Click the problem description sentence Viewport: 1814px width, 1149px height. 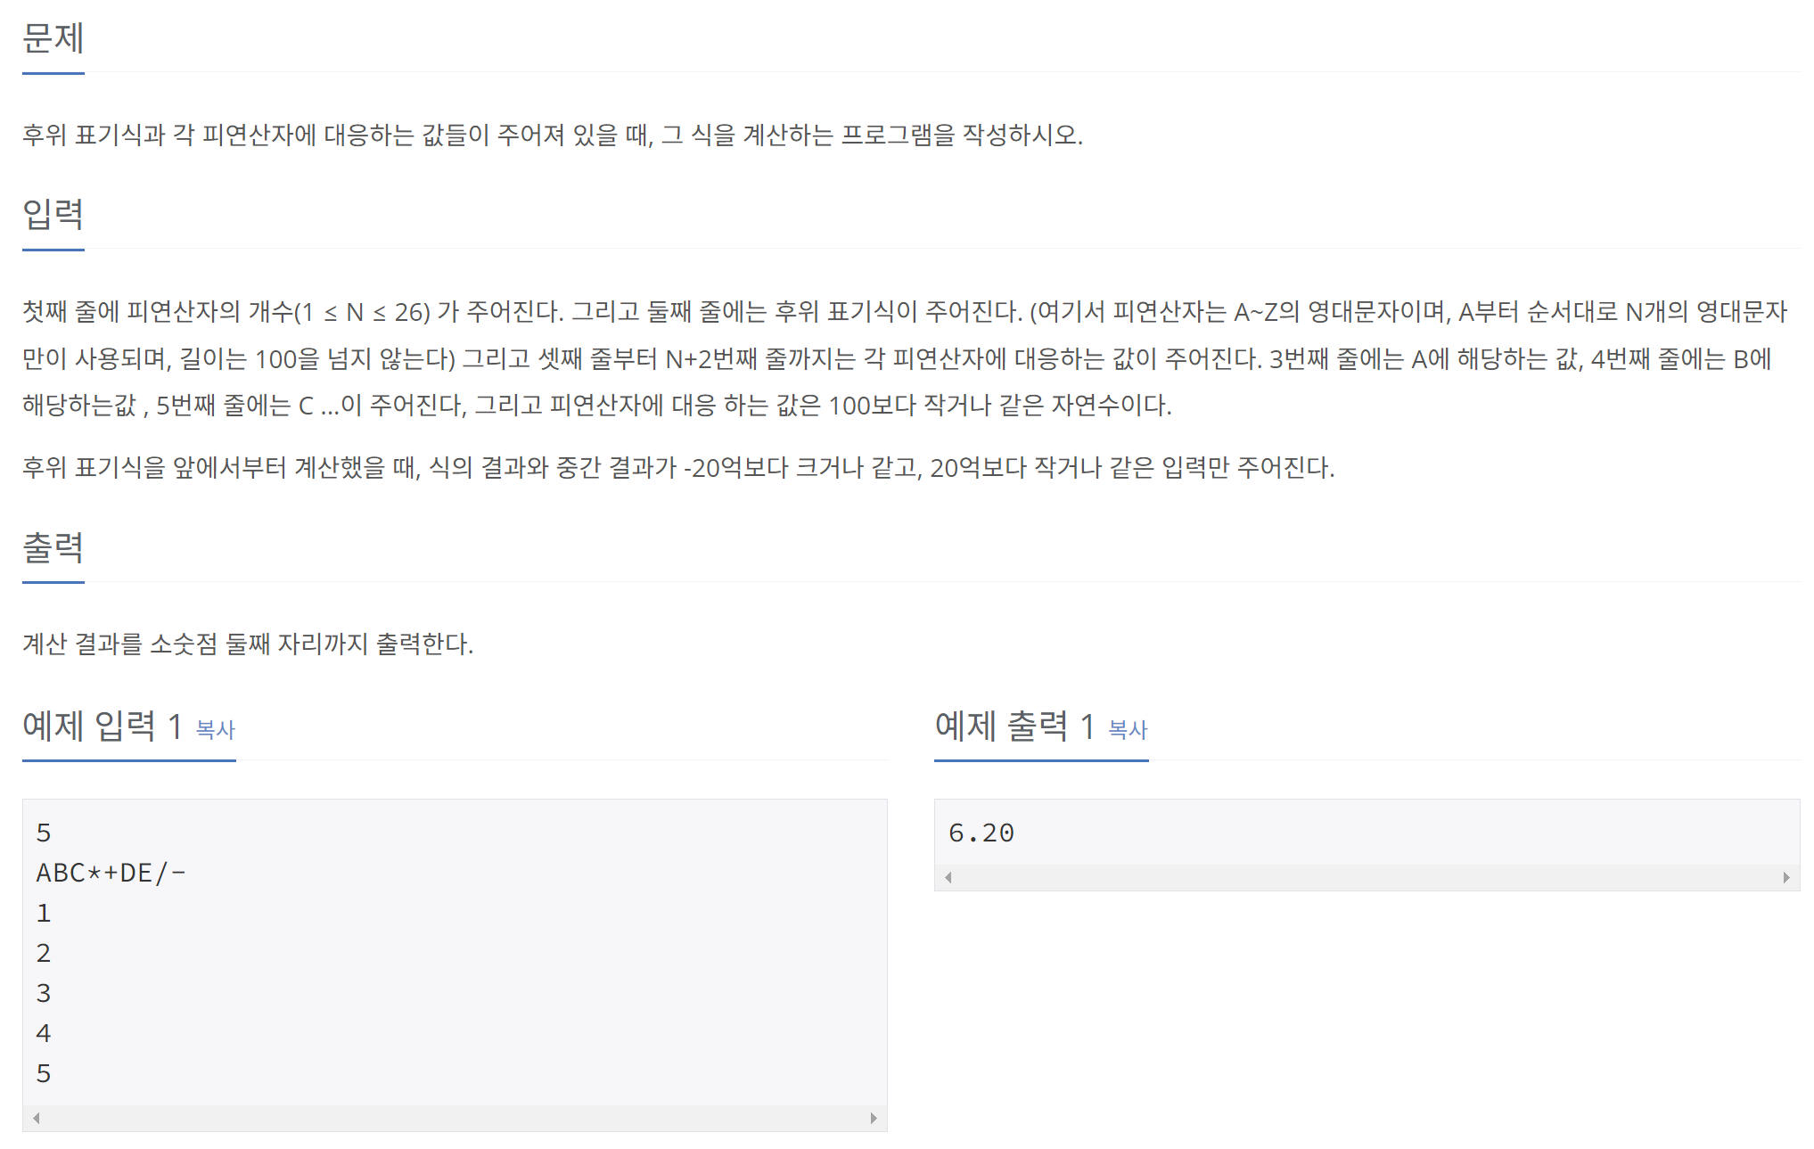553,135
